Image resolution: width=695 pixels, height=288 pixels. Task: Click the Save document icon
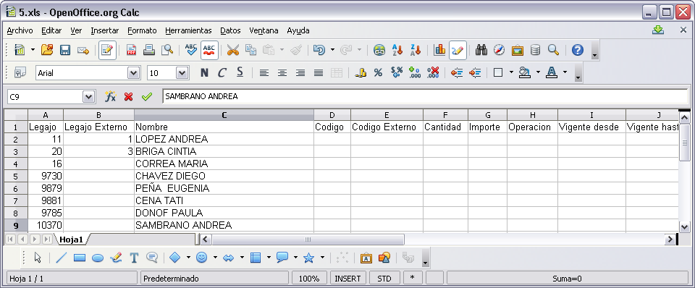tap(65, 50)
